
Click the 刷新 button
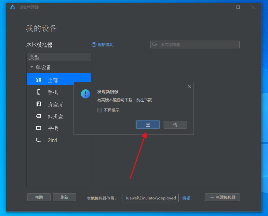pos(64,197)
